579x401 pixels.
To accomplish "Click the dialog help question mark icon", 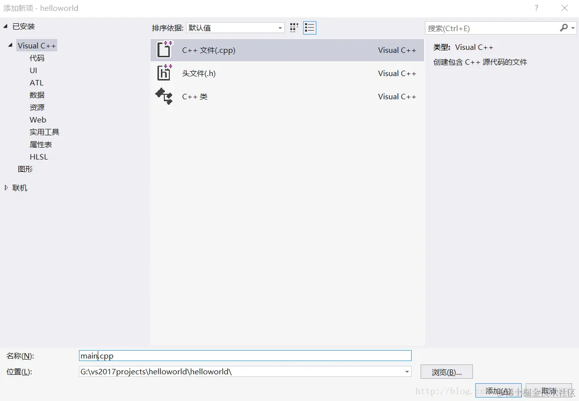I will click(x=536, y=8).
